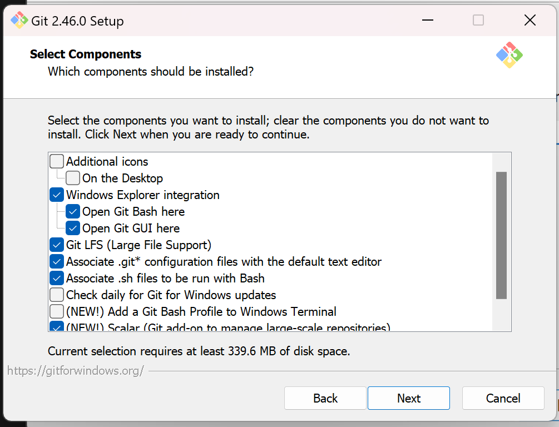Toggle the Scalar add-on checkbox

pos(57,327)
